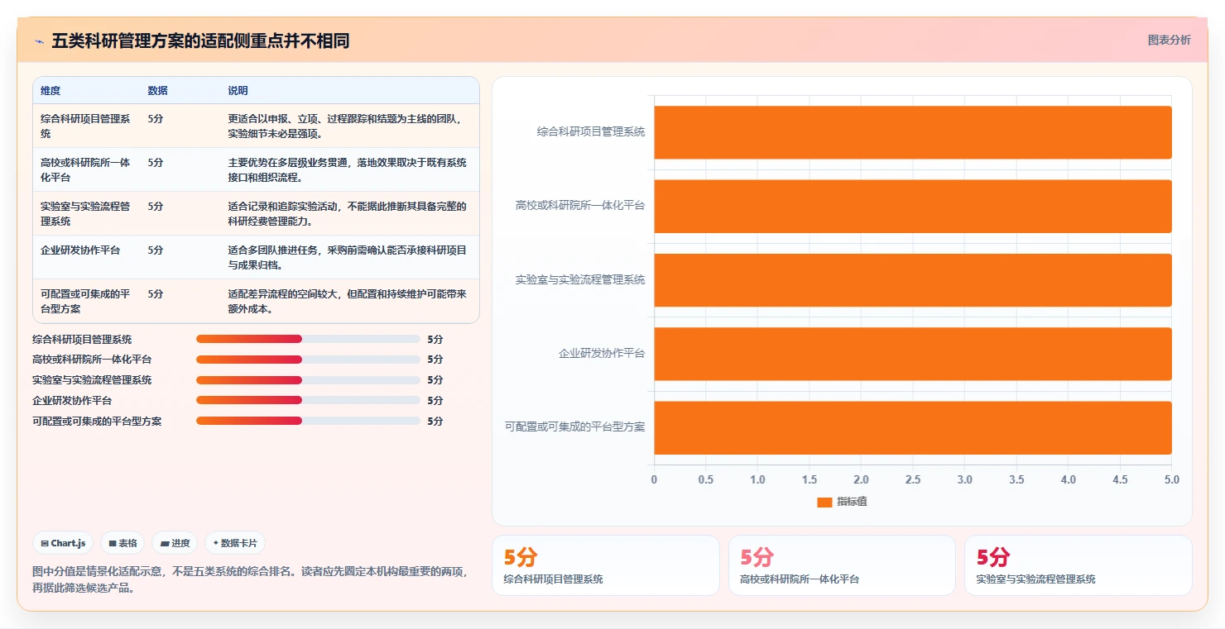Viewport: 1225px width, 629px height.
Task: Select the 数据卡片 tag chip
Action: click(235, 543)
